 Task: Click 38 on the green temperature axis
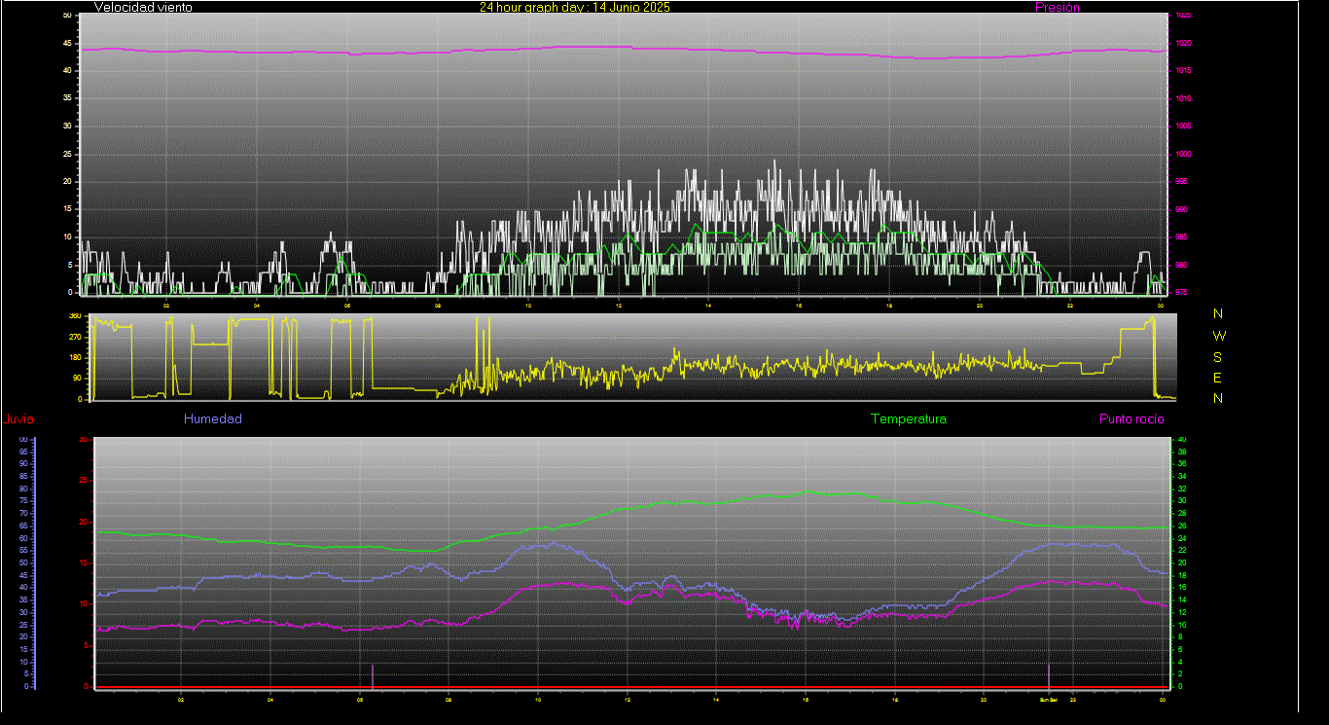(x=1182, y=452)
